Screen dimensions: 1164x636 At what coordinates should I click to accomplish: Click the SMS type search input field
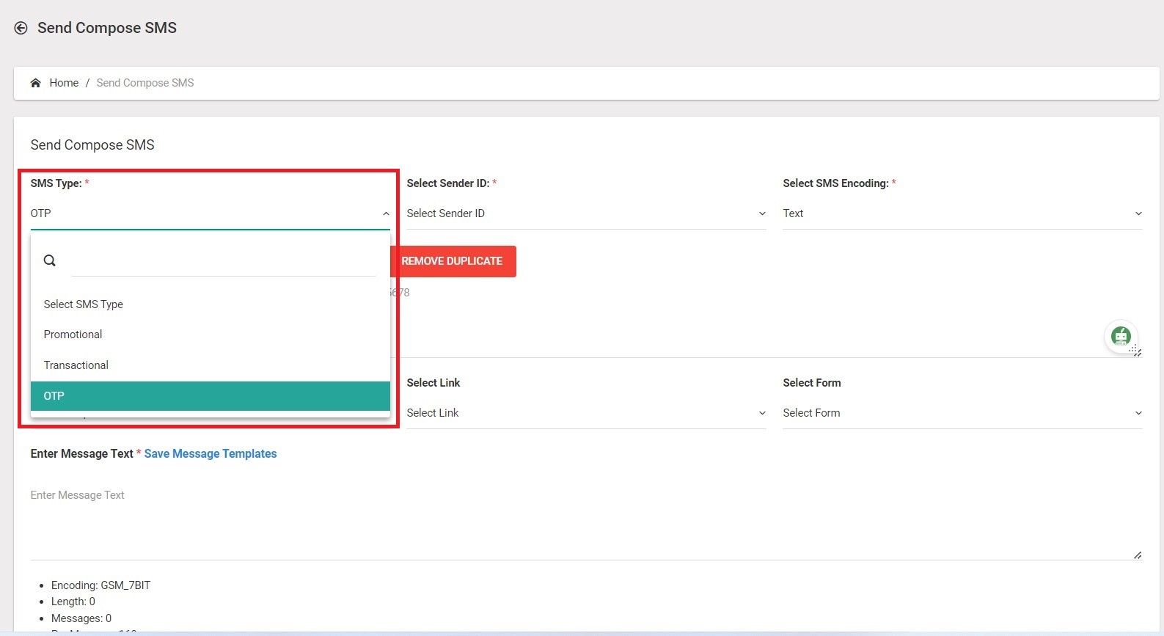(x=223, y=262)
